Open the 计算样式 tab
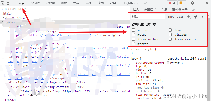211x101 pixels. click(x=150, y=10)
